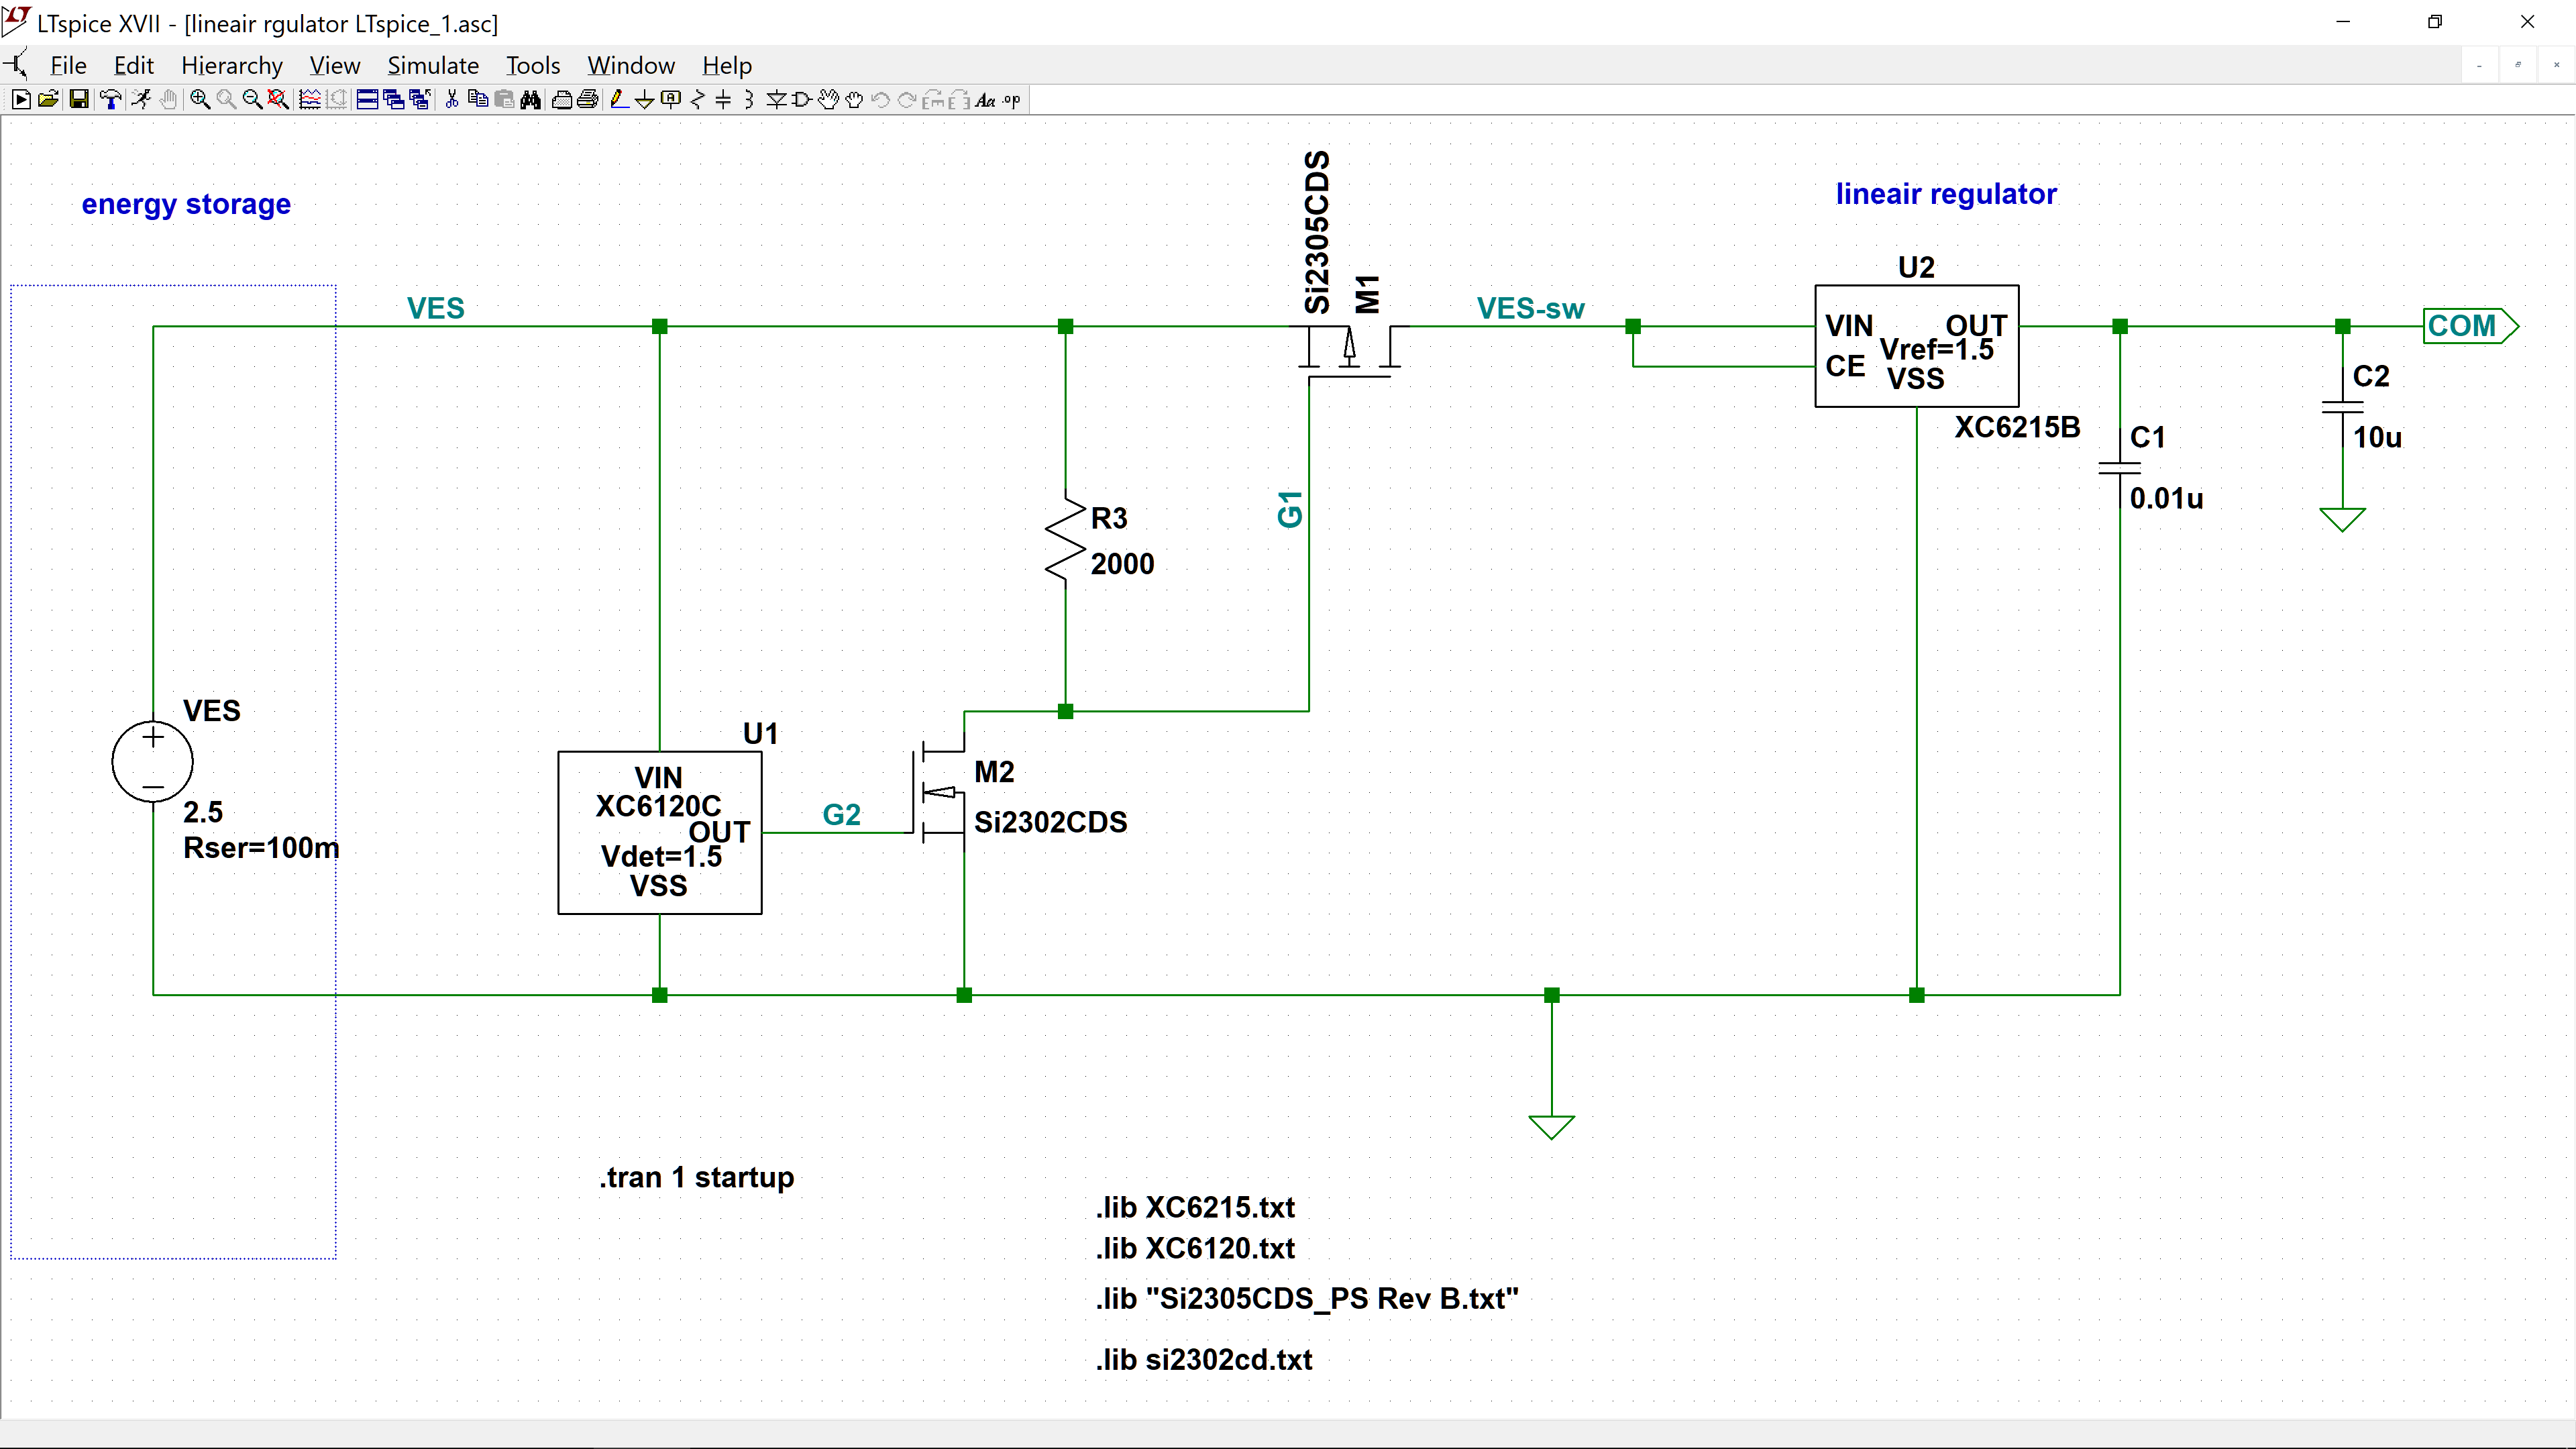Open the Window menu
Screen dimensions: 2576x1449
[630, 65]
